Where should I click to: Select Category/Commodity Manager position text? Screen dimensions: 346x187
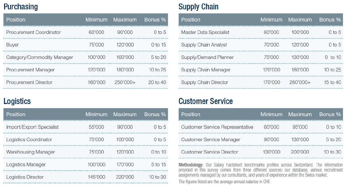40,57
